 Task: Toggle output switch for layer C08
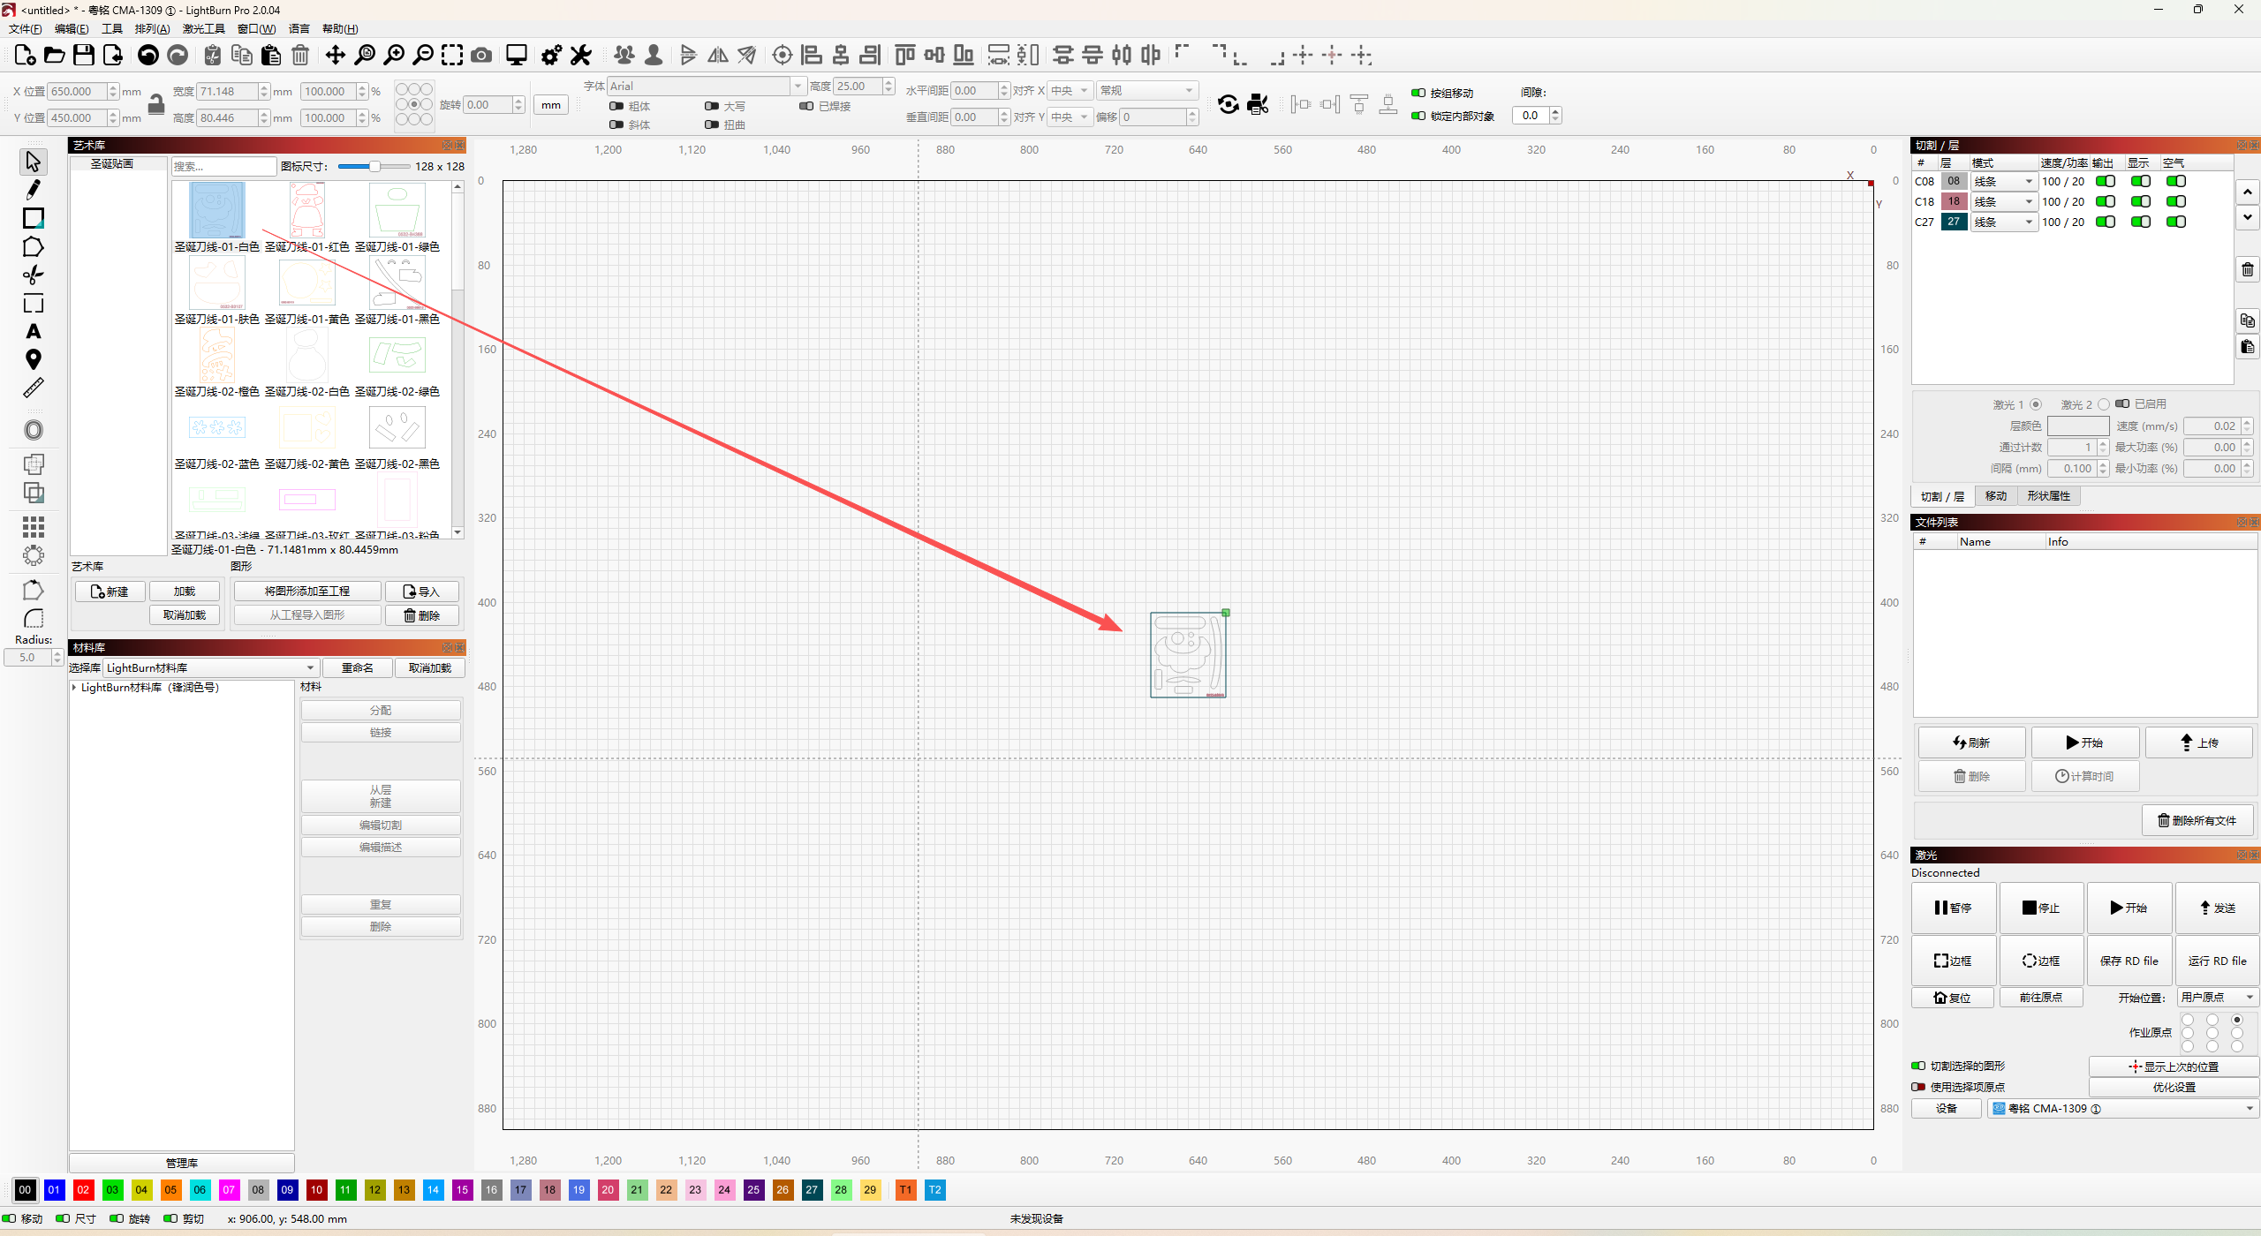click(x=2106, y=182)
